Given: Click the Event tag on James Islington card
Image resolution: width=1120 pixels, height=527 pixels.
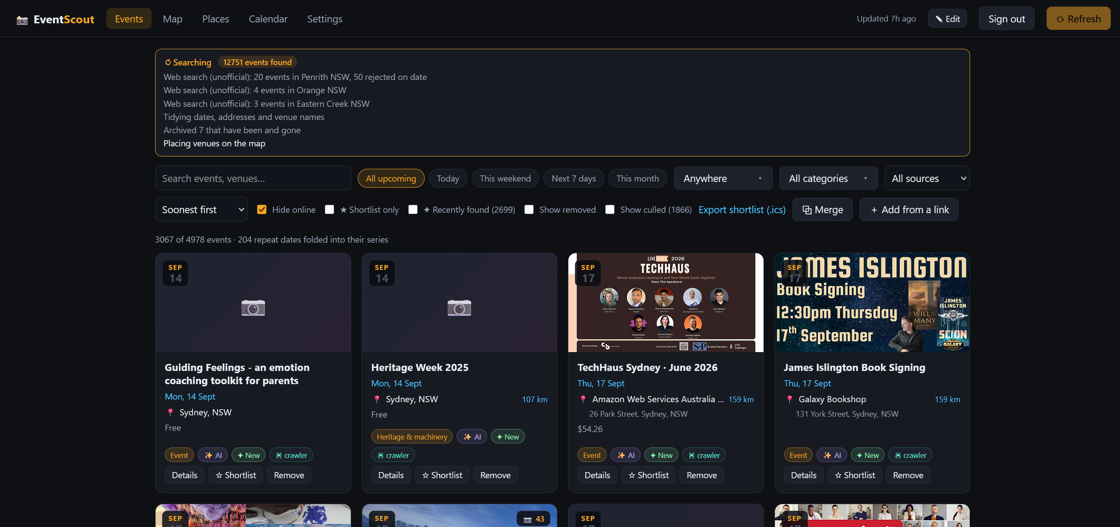Looking at the screenshot, I should [798, 455].
